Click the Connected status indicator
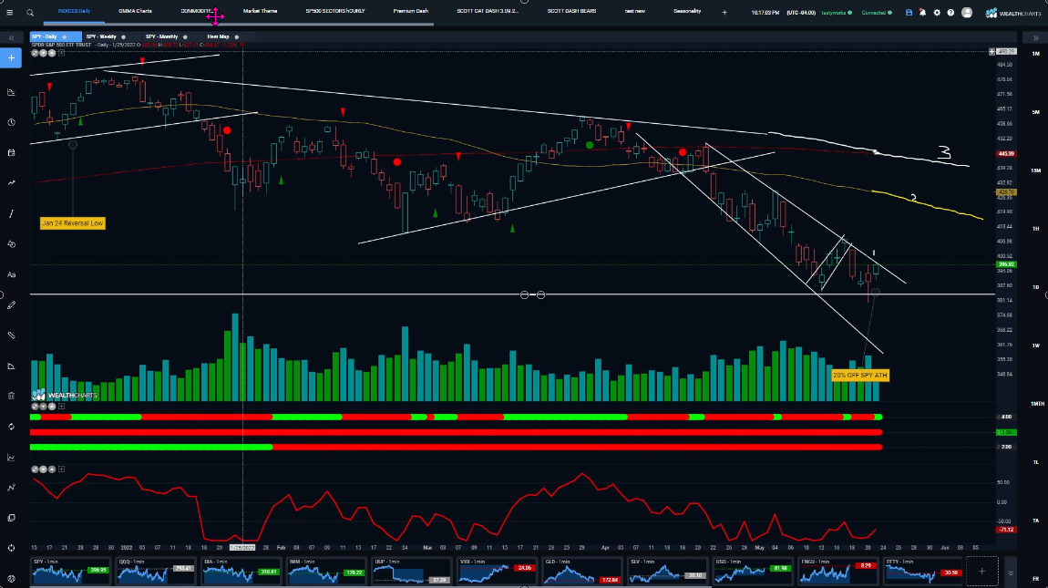The image size is (1048, 588). [x=876, y=13]
